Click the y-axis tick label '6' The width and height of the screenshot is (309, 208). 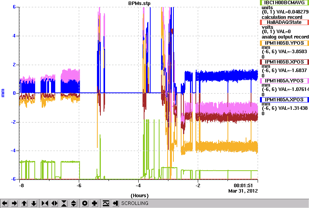tap(14, 7)
